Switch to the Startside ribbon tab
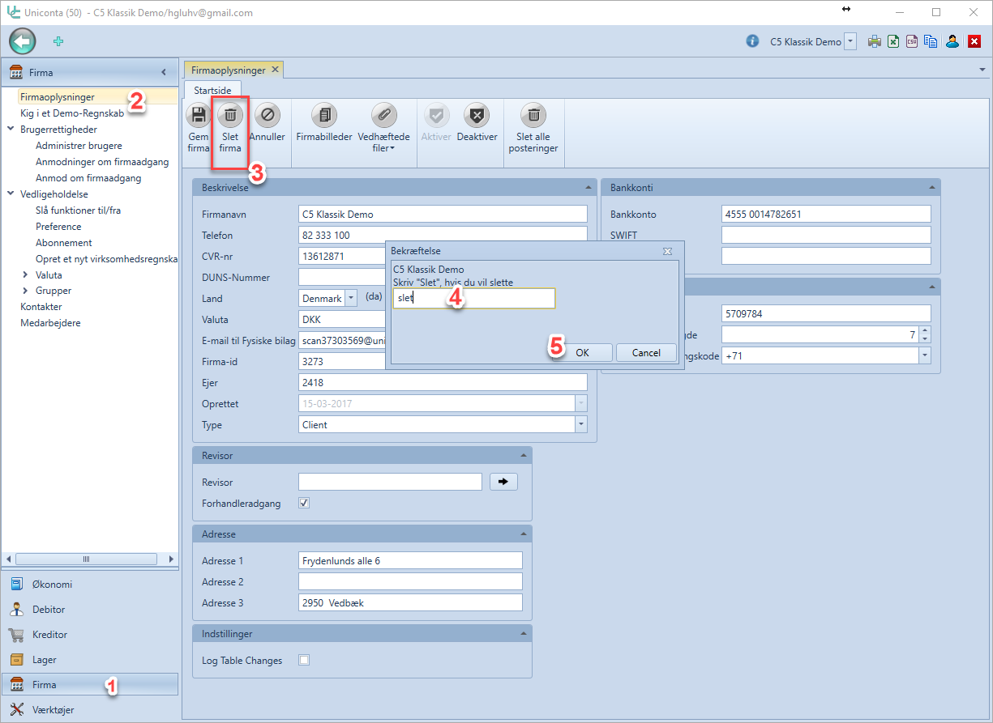 coord(212,89)
